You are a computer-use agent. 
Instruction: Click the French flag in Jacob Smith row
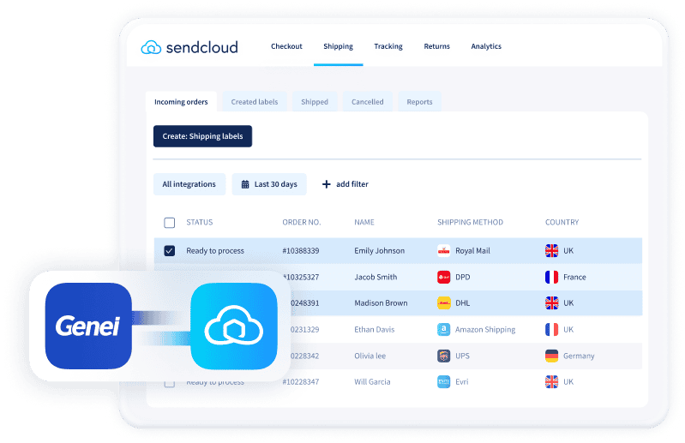point(551,277)
